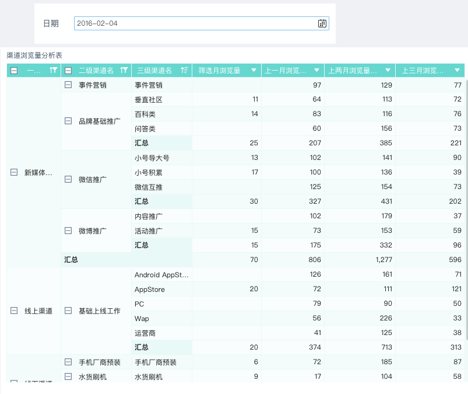
Task: Collapse the 微信推广 group
Action: [68, 179]
